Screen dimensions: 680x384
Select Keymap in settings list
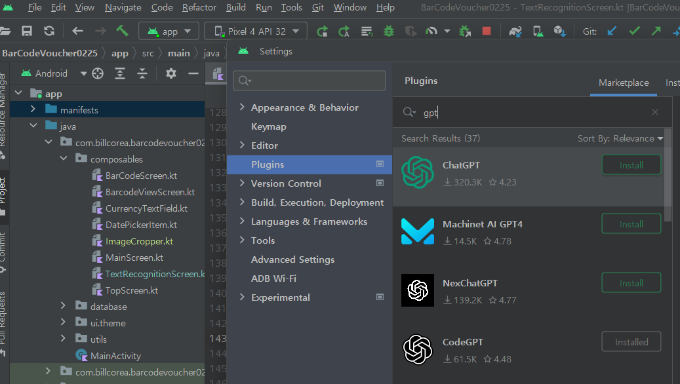click(x=269, y=126)
